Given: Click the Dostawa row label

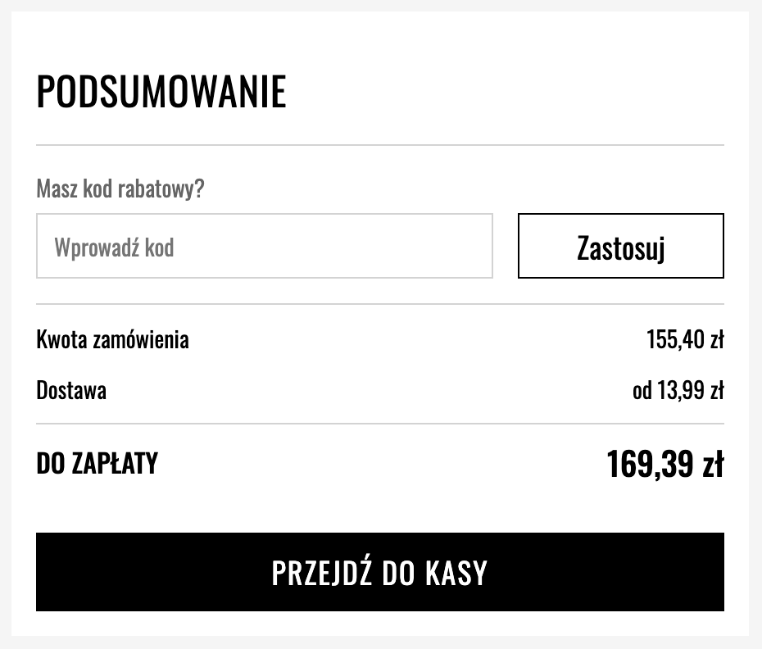Looking at the screenshot, I should click(x=71, y=390).
